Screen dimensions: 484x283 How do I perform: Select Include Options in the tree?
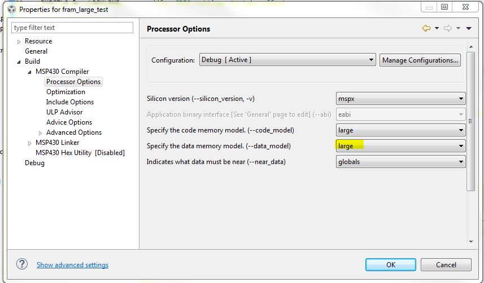69,102
